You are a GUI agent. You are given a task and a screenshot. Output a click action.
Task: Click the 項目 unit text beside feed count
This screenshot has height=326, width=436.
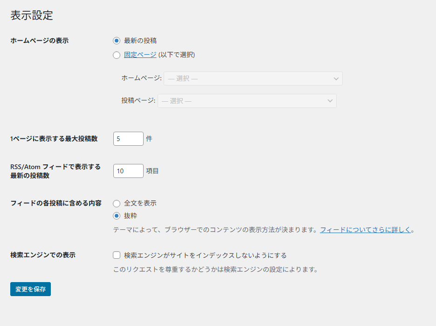click(x=152, y=171)
